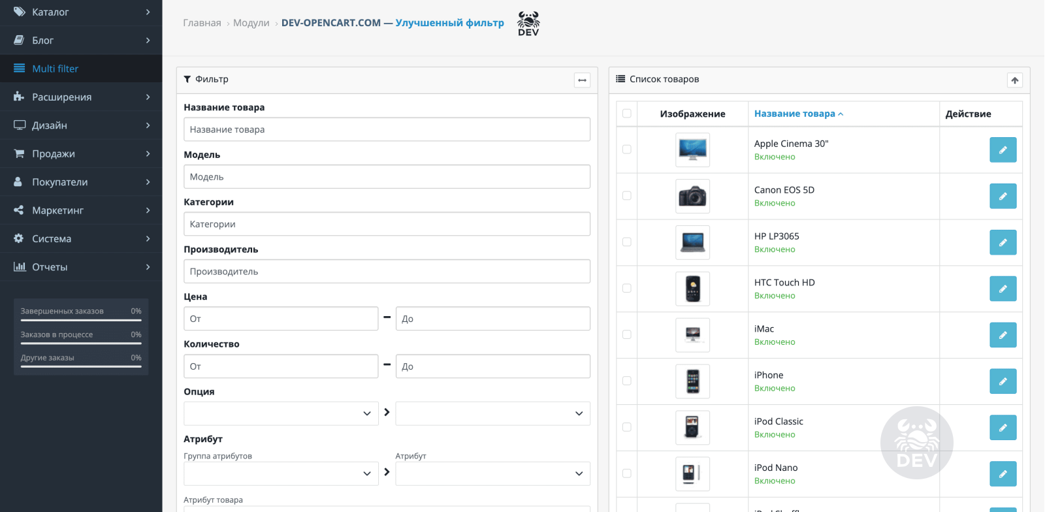The width and height of the screenshot is (1045, 512).
Task: Expand the Каталог menu chevron
Action: [148, 12]
